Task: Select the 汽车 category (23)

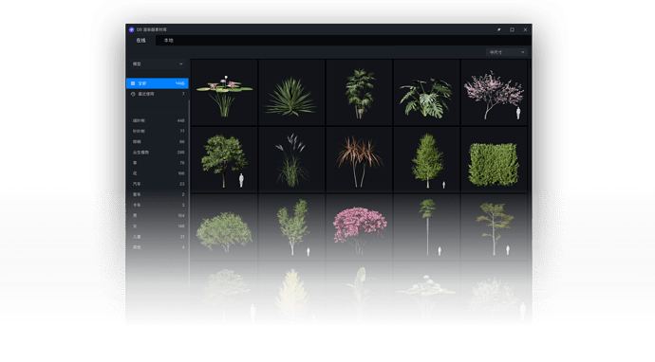Action: (x=158, y=184)
